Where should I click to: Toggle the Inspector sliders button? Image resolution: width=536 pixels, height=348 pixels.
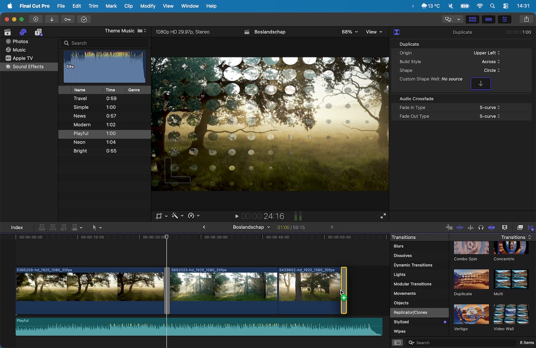point(505,19)
